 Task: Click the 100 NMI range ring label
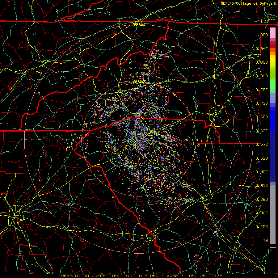click(x=139, y=24)
